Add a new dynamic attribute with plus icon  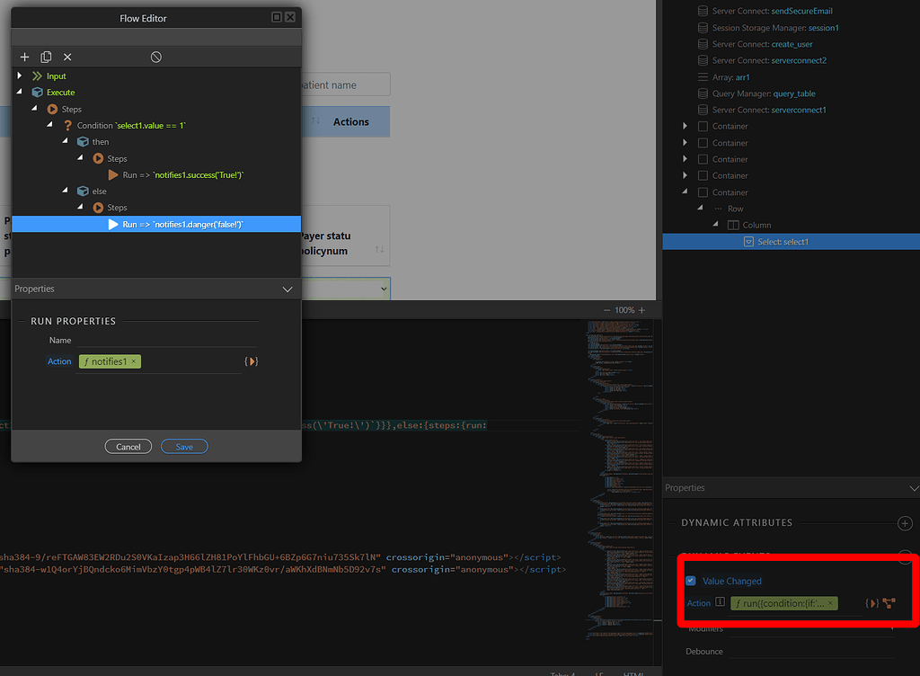point(905,523)
